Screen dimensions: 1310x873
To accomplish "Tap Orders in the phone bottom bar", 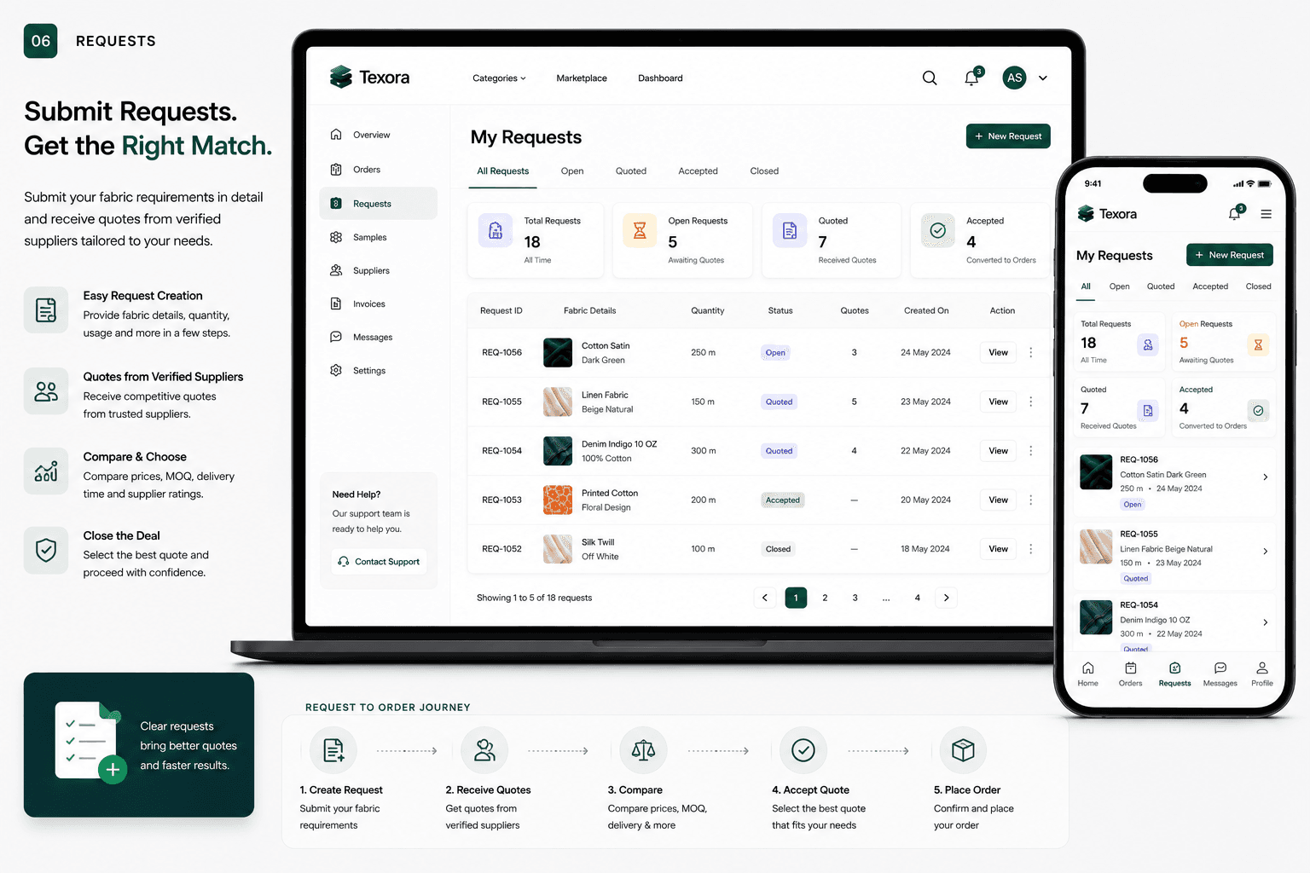I will pos(1131,674).
